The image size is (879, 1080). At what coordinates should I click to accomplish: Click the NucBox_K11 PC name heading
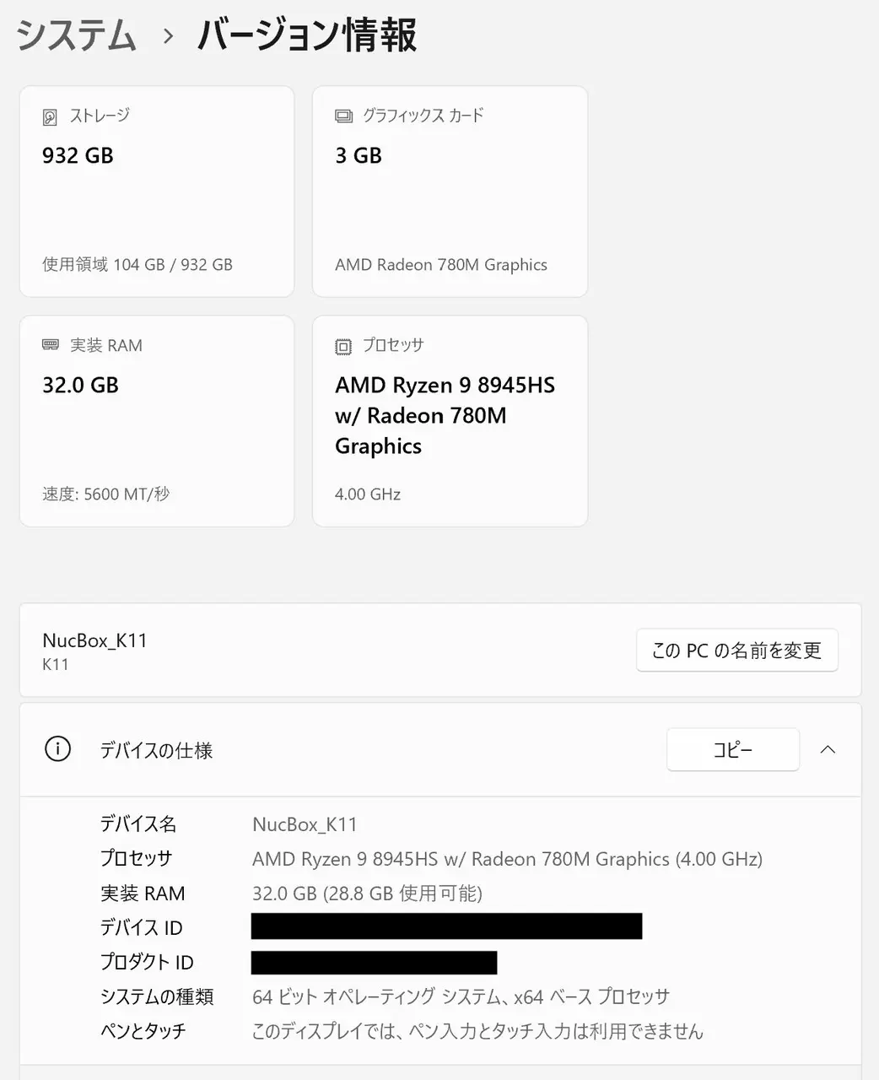pyautogui.click(x=94, y=640)
